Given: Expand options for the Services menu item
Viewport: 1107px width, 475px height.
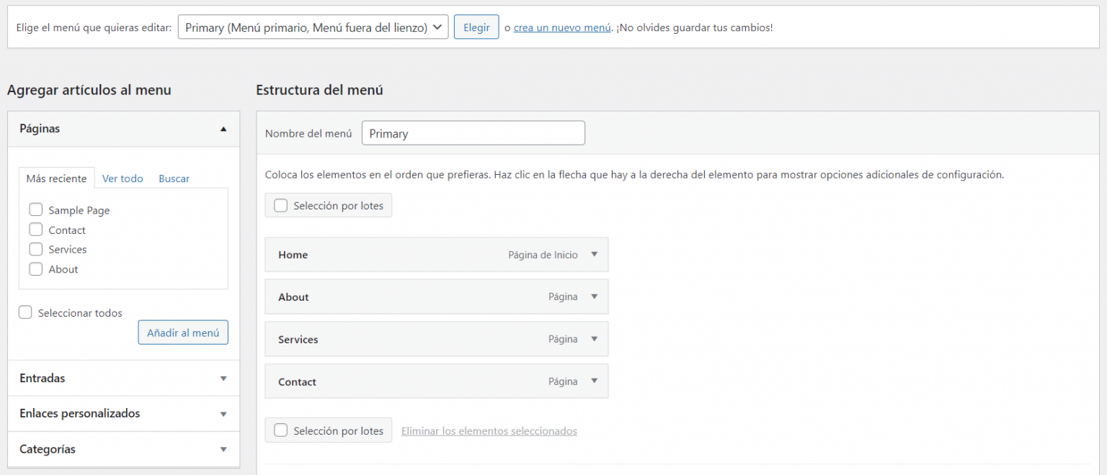Looking at the screenshot, I should coord(594,338).
